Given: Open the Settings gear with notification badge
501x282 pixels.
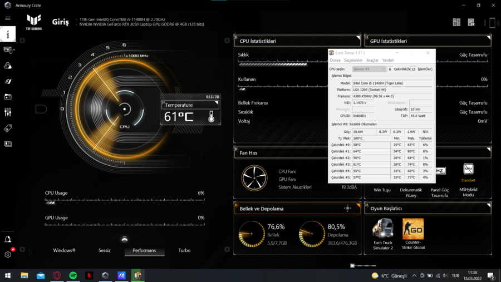Looking at the screenshot, I should [8, 255].
